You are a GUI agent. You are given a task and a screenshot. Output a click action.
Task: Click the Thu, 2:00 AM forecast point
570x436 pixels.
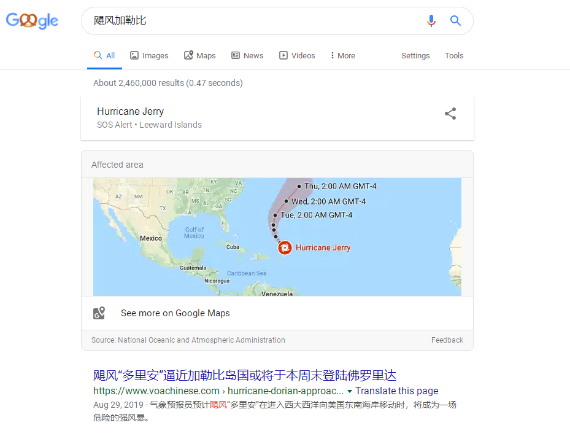299,186
